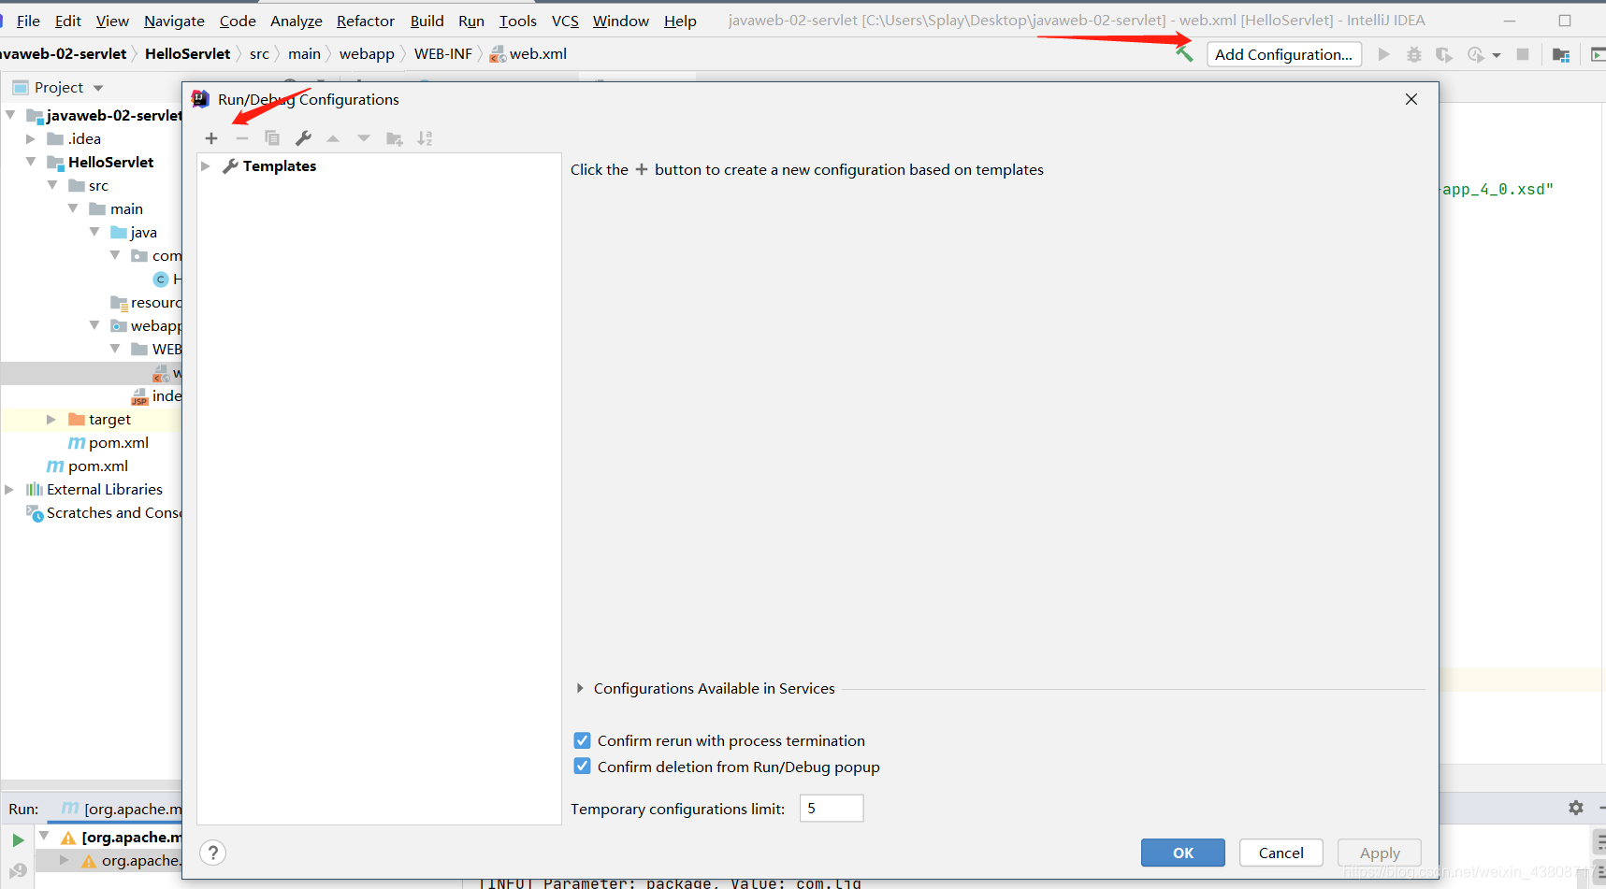Click the Copy Configuration icon
Viewport: 1606px width, 889px height.
(x=272, y=138)
